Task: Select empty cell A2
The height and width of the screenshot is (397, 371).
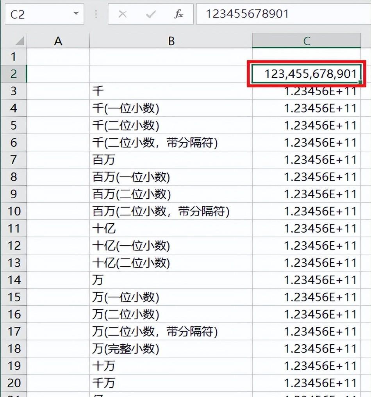Action: [x=58, y=74]
